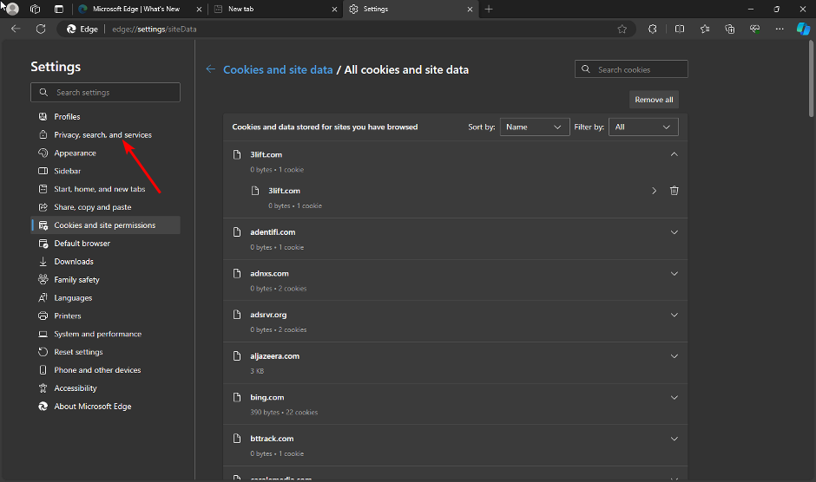The height and width of the screenshot is (482, 816).
Task: Open Profiles settings
Action: (105, 116)
